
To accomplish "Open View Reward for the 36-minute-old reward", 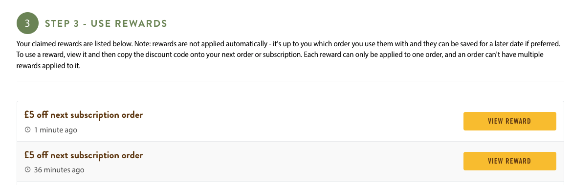I will pos(509,161).
